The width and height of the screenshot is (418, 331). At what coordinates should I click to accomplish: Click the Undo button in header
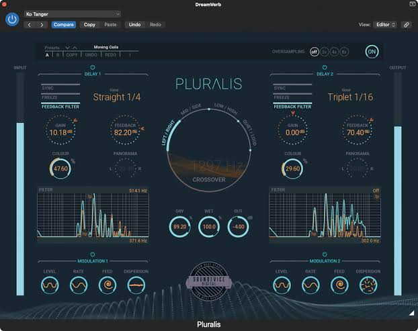(134, 24)
